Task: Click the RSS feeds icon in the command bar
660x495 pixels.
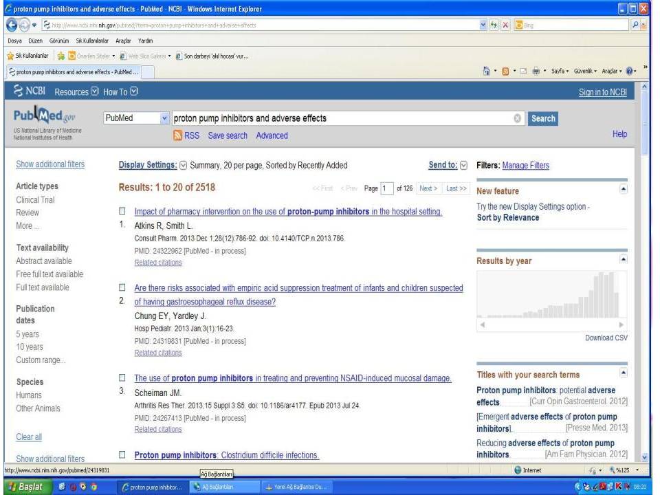Action: click(505, 71)
